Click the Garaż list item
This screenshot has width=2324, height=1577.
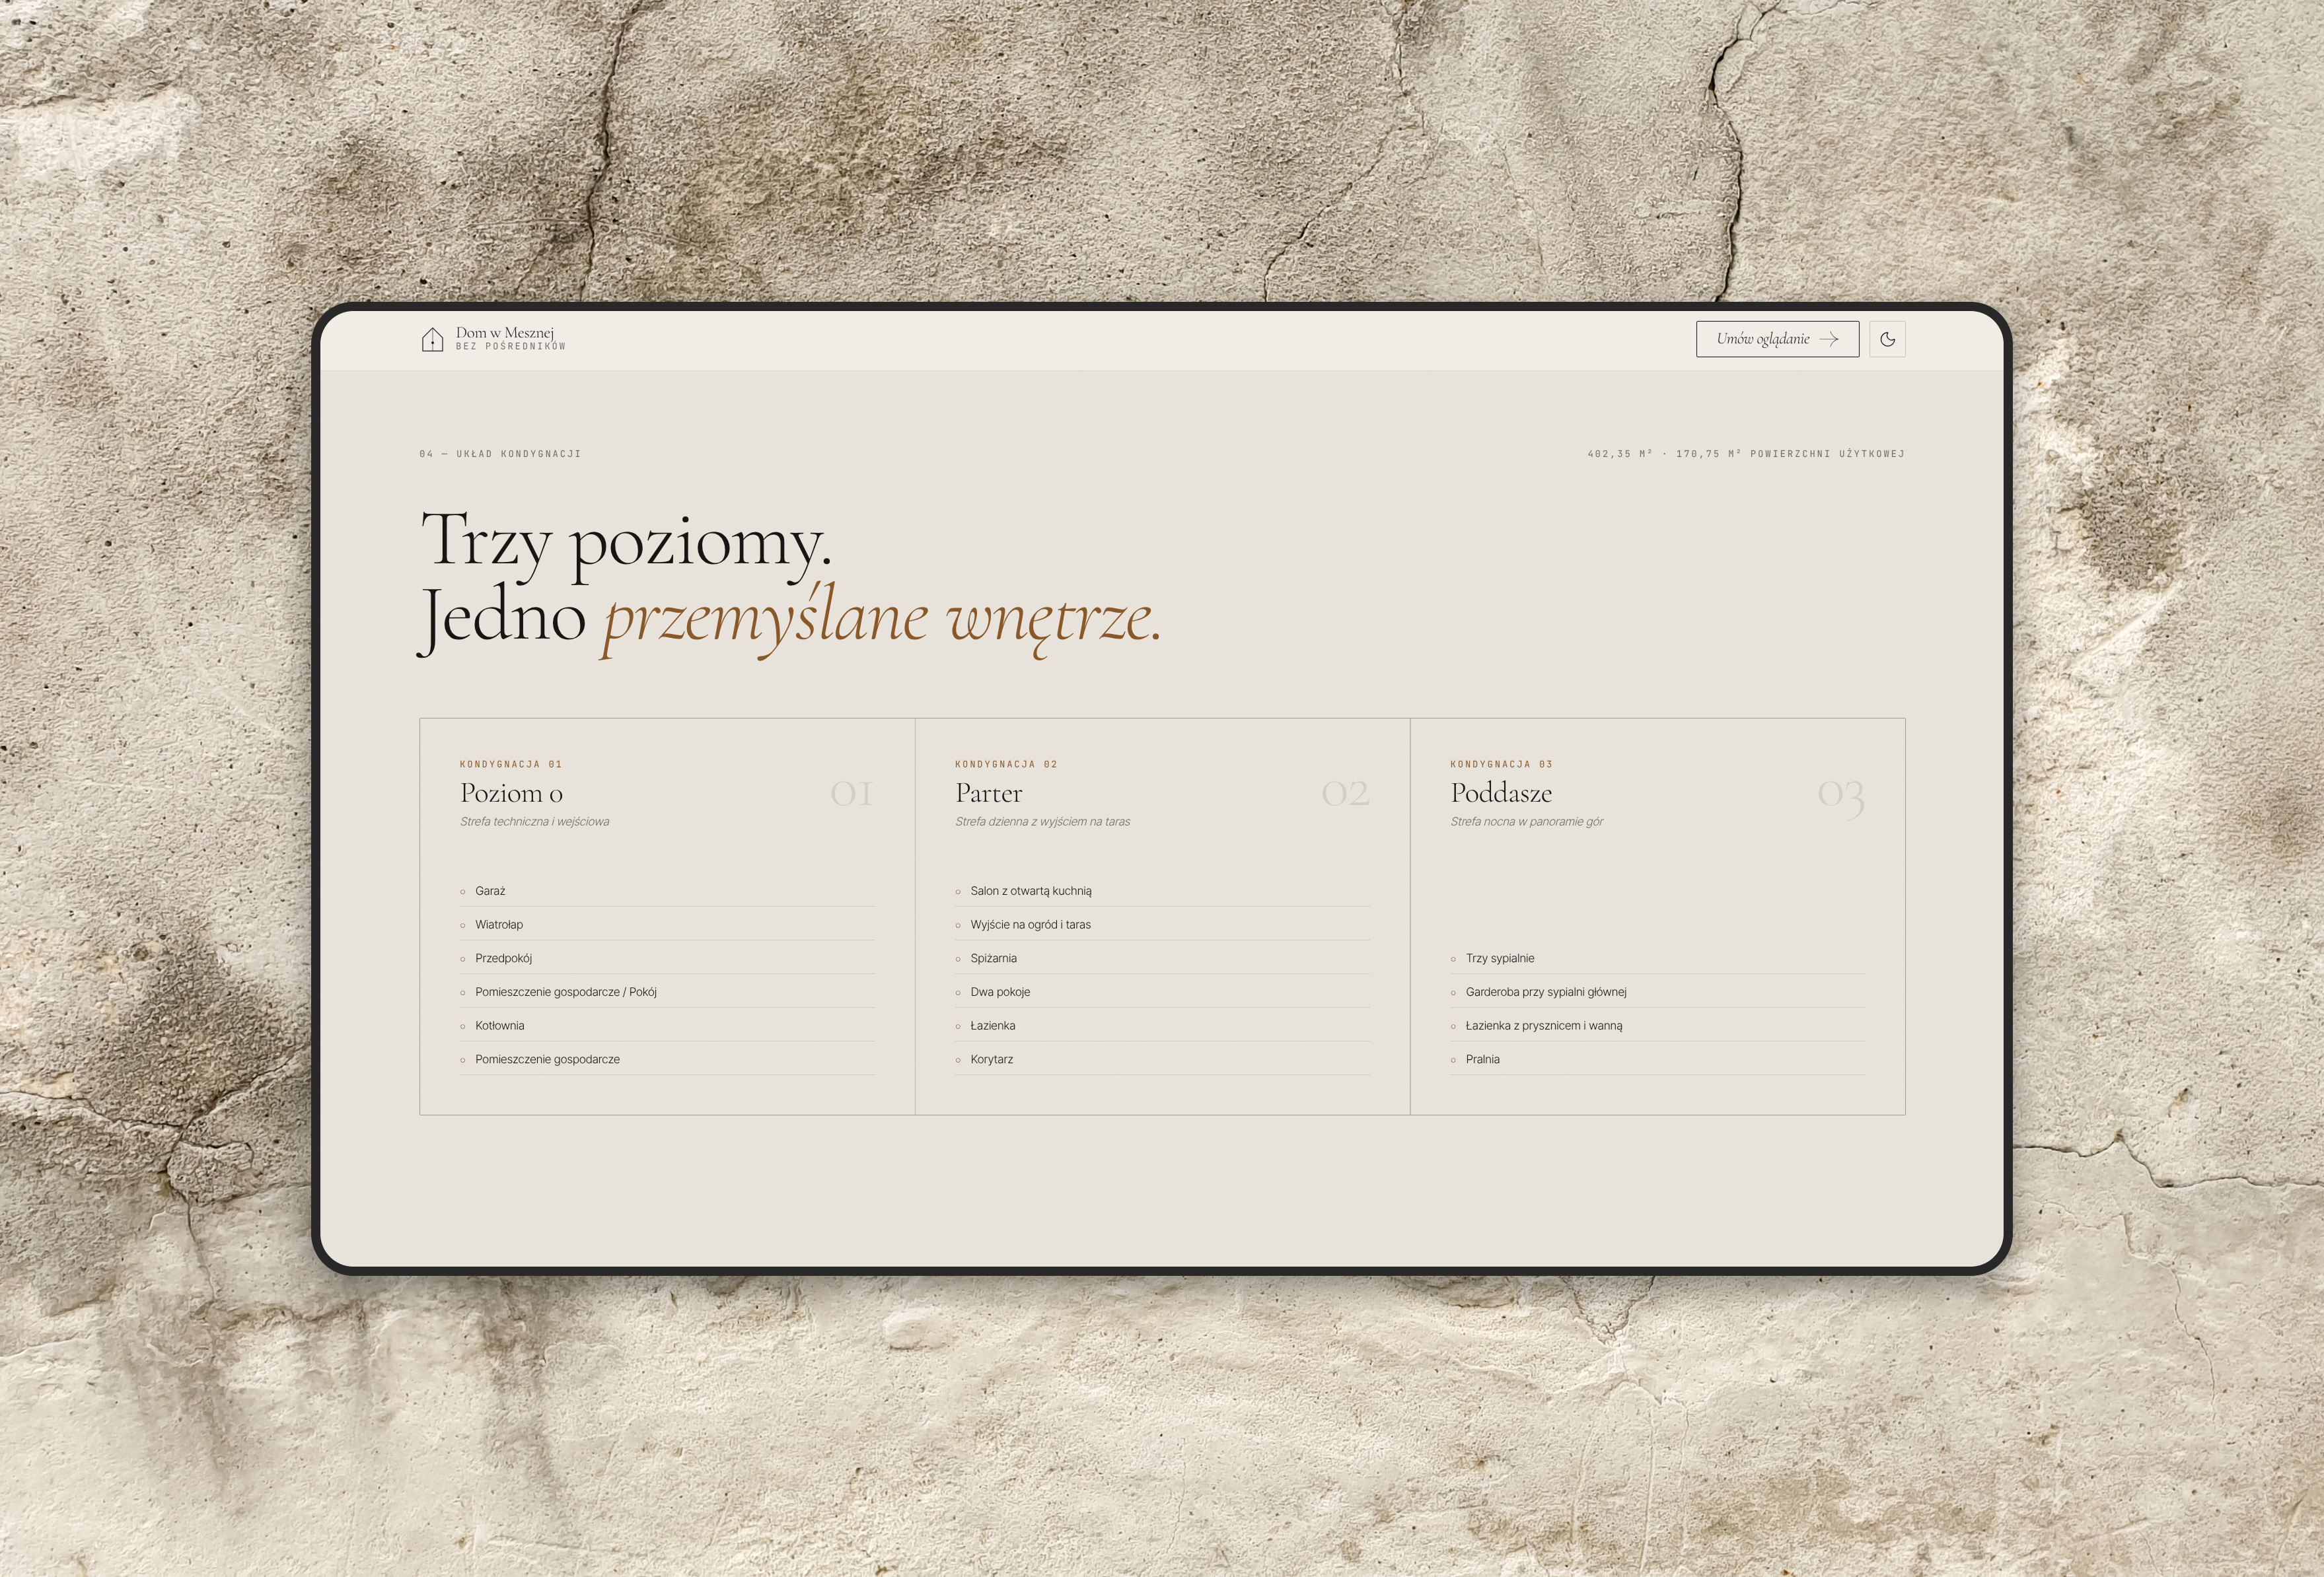click(667, 890)
